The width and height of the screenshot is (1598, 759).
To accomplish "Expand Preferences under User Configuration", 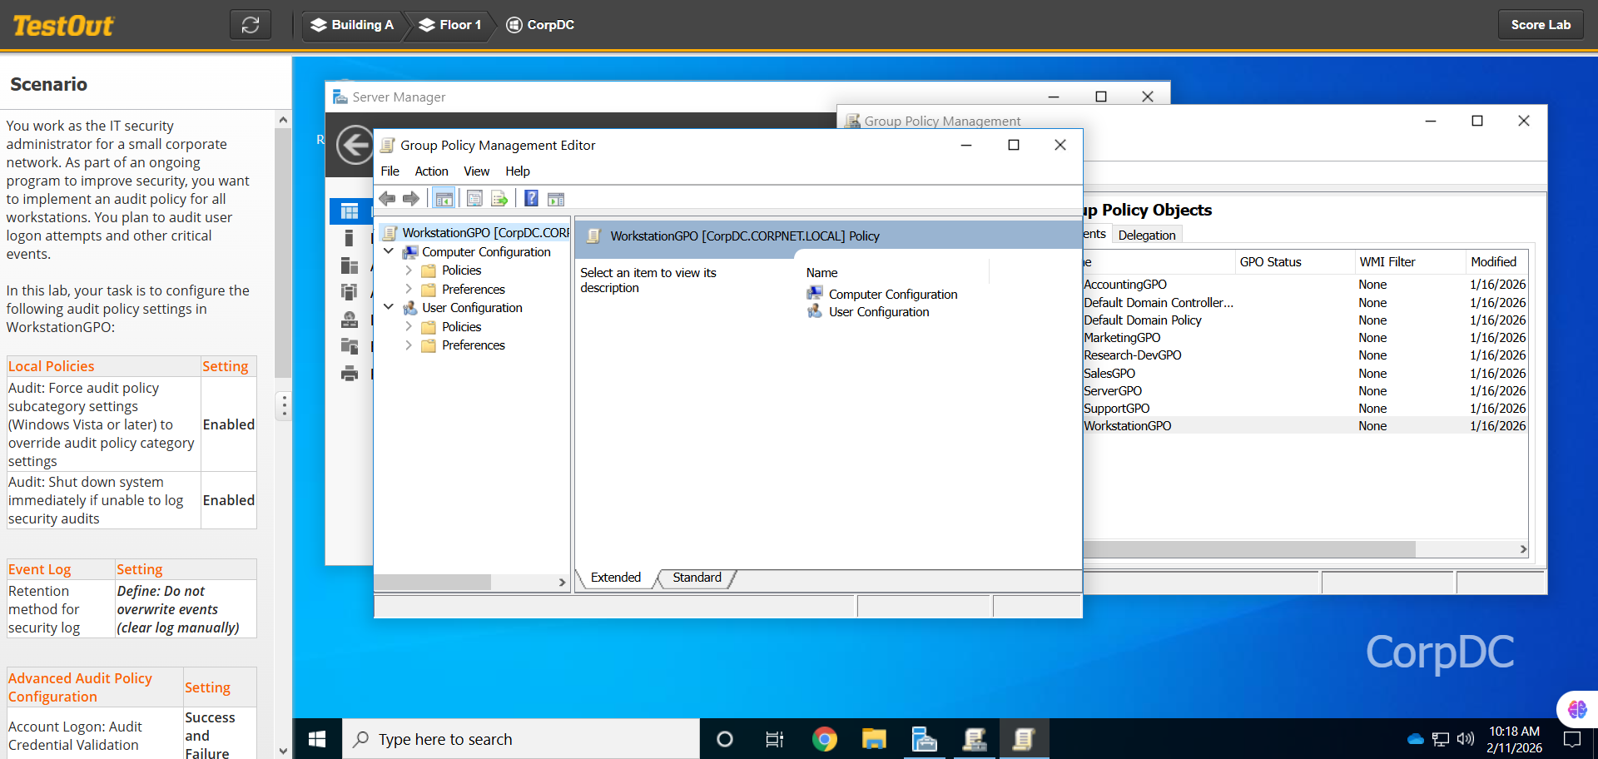I will [x=409, y=345].
